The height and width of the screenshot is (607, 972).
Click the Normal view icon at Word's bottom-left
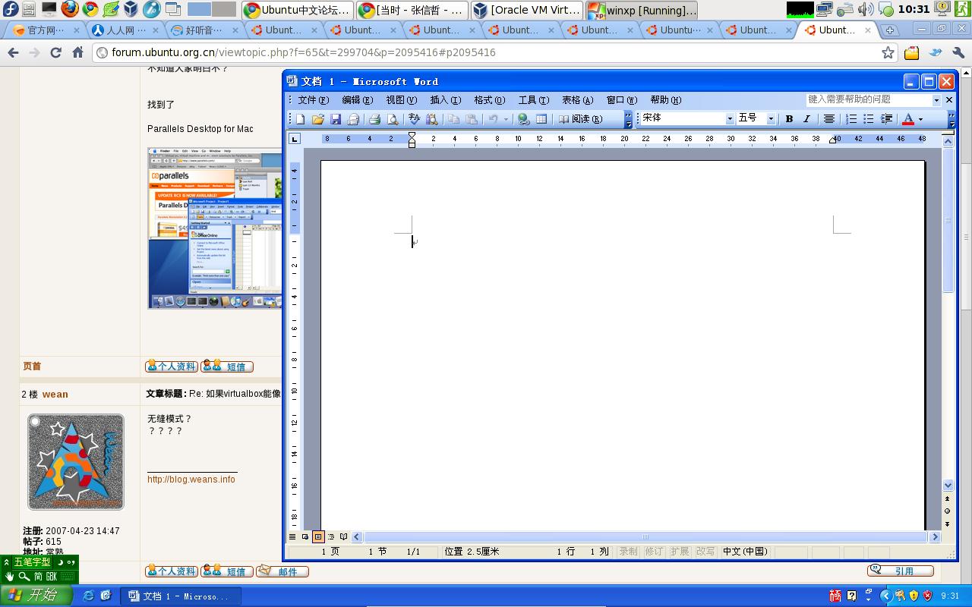[x=292, y=536]
